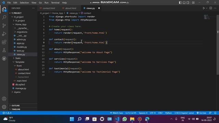Toggle primary side bar layout icon

[180, 3]
